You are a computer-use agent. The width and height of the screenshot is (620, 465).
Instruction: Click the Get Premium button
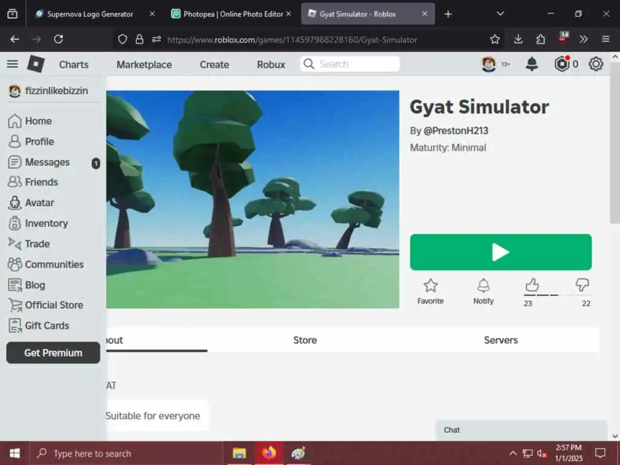pos(53,353)
